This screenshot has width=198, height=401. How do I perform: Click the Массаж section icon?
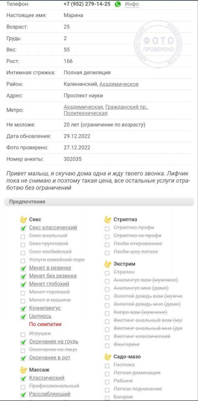coord(23,370)
